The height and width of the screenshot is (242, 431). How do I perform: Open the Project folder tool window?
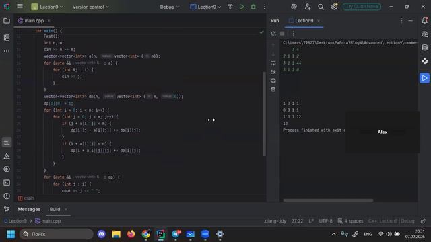tap(7, 21)
